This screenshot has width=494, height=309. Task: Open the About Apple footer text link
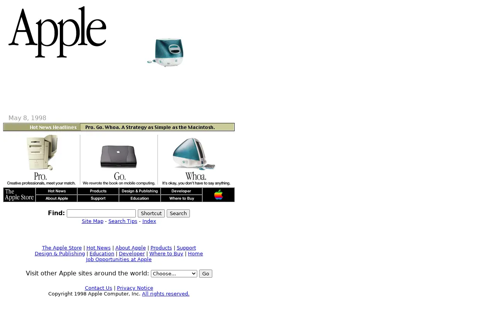click(130, 248)
